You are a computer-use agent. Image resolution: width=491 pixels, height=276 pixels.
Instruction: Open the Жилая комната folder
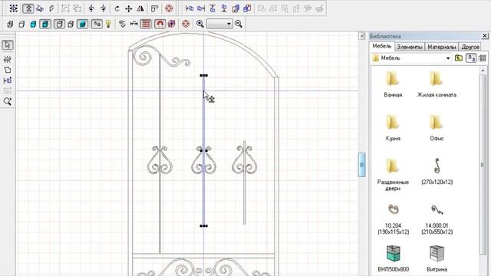tap(437, 84)
